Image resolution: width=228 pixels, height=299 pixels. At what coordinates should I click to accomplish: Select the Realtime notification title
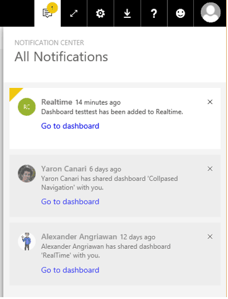pyautogui.click(x=57, y=102)
